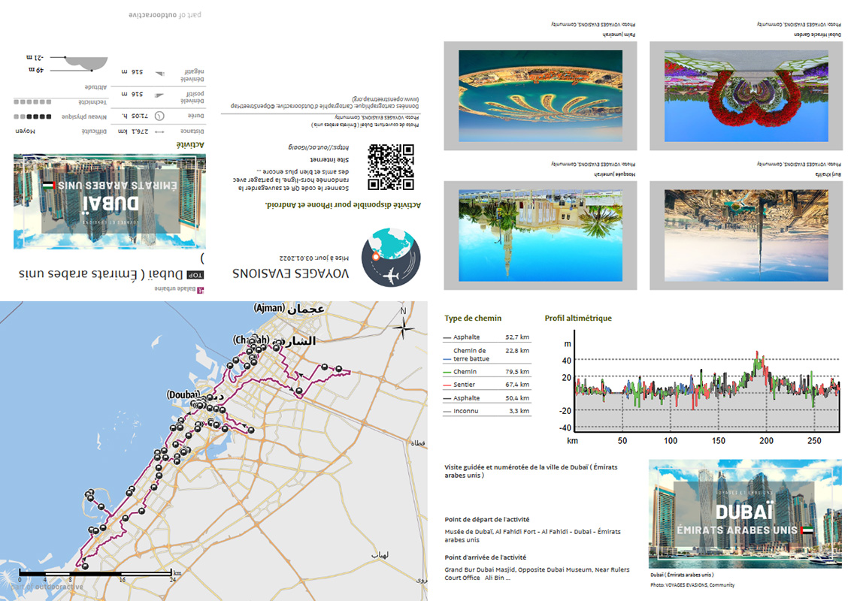Open the Palm Jumeirah photo
This screenshot has width=857, height=601.
click(x=541, y=96)
